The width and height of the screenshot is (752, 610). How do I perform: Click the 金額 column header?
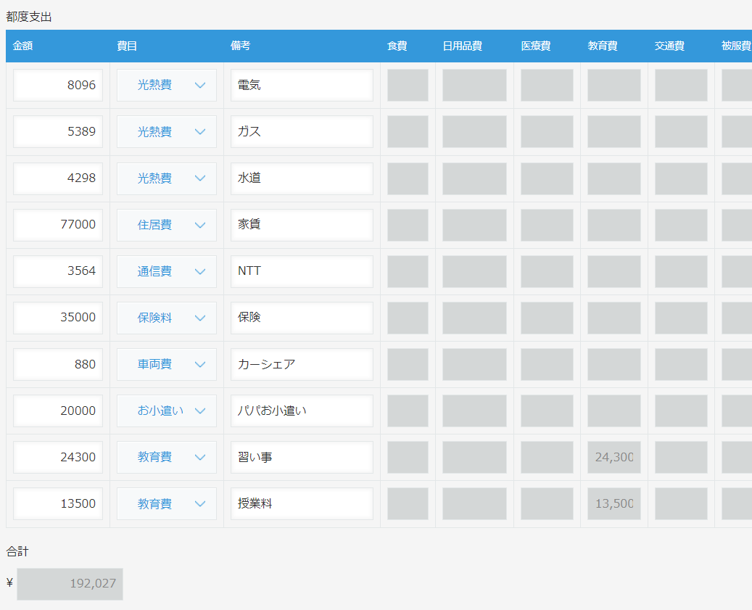tap(22, 46)
